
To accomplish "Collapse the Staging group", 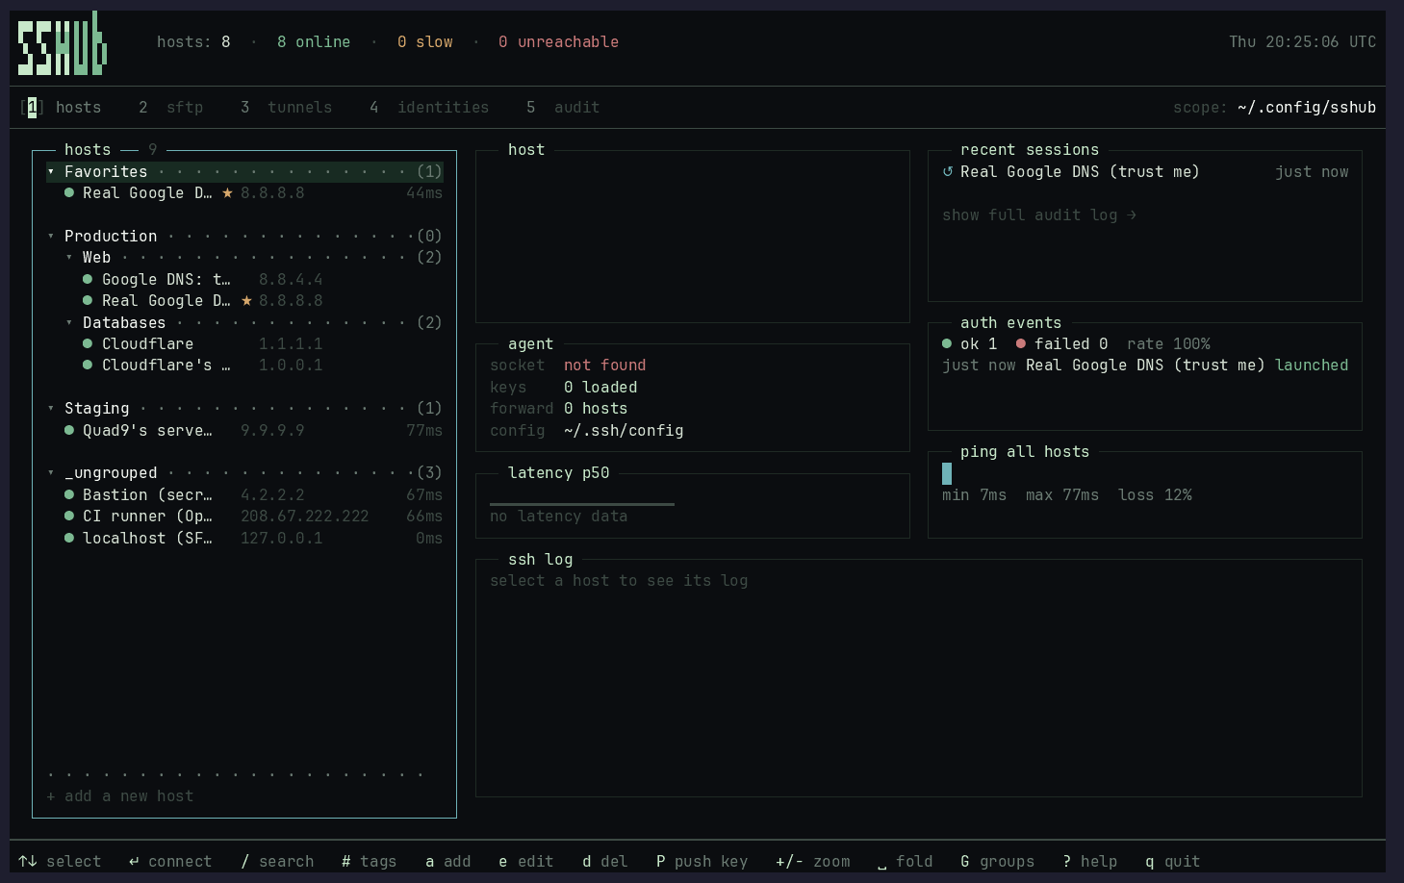I will [51, 409].
